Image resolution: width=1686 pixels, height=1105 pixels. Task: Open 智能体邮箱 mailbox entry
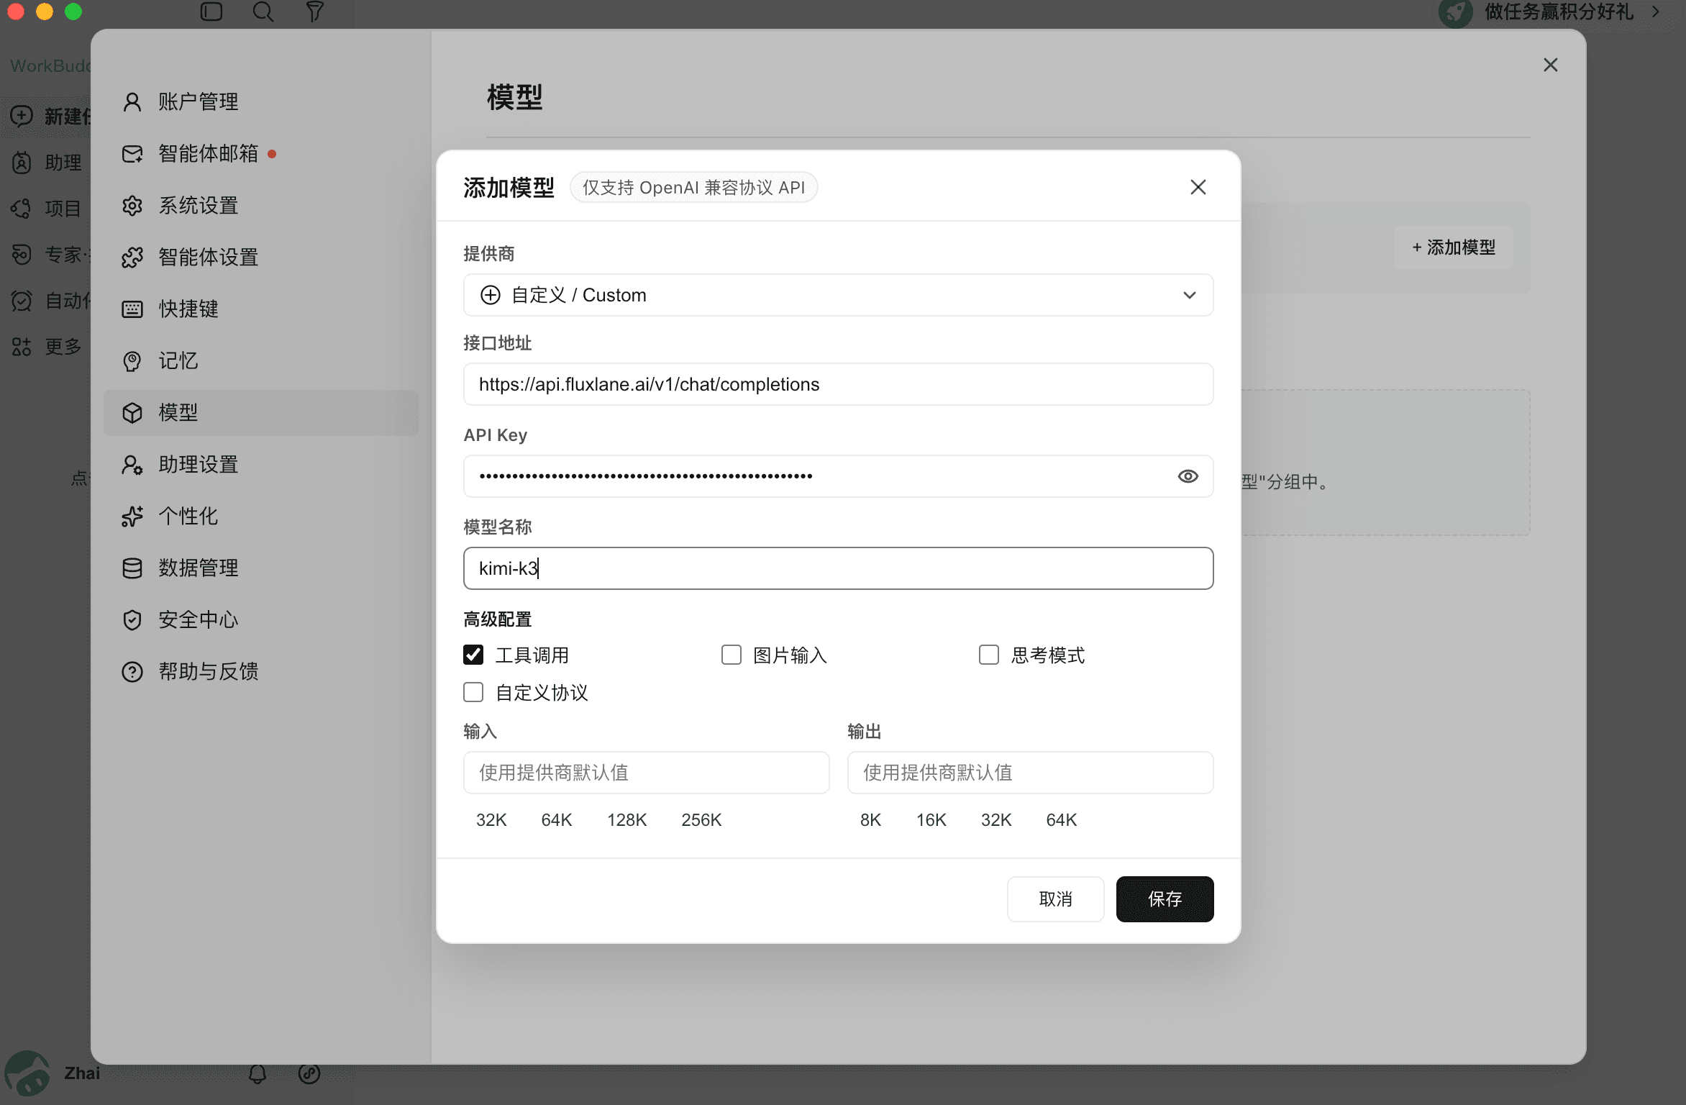[x=260, y=153]
